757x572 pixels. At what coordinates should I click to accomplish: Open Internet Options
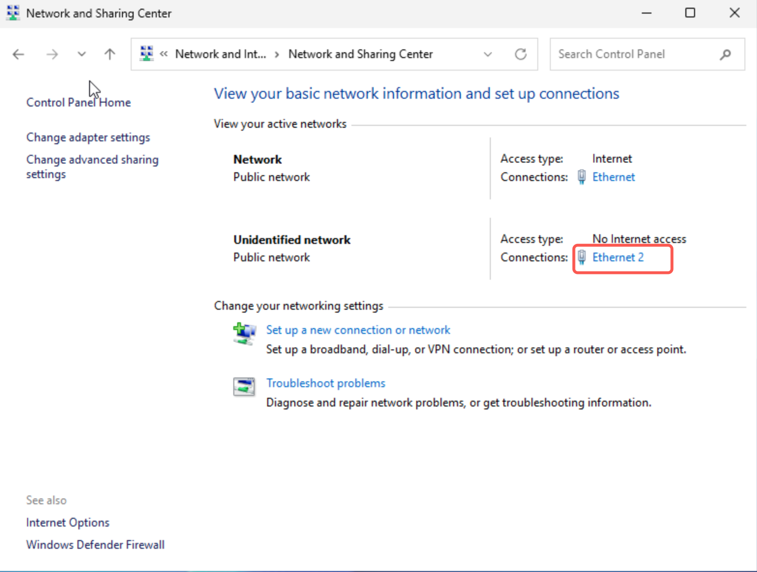point(68,523)
